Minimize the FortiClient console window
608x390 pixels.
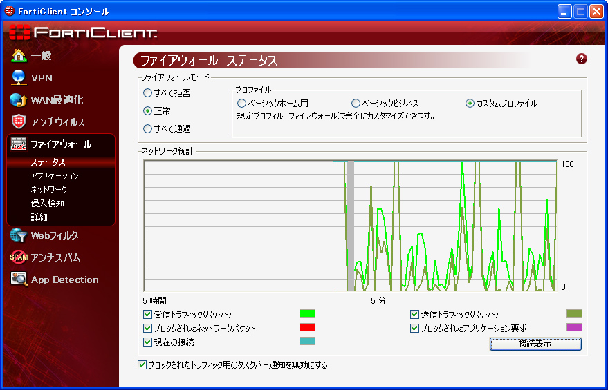564,12
